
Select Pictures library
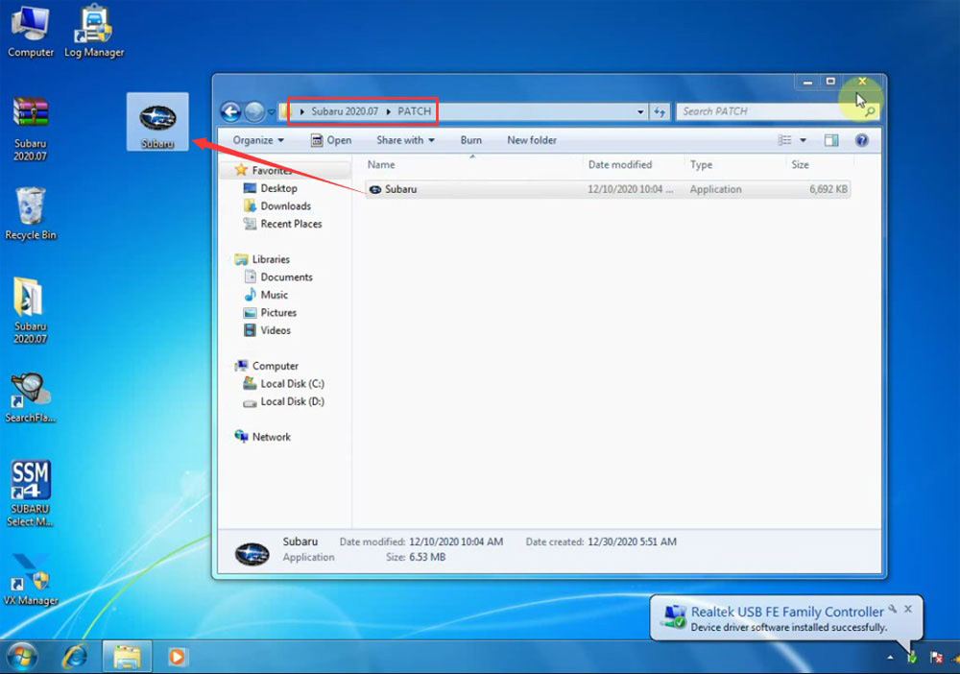(278, 312)
